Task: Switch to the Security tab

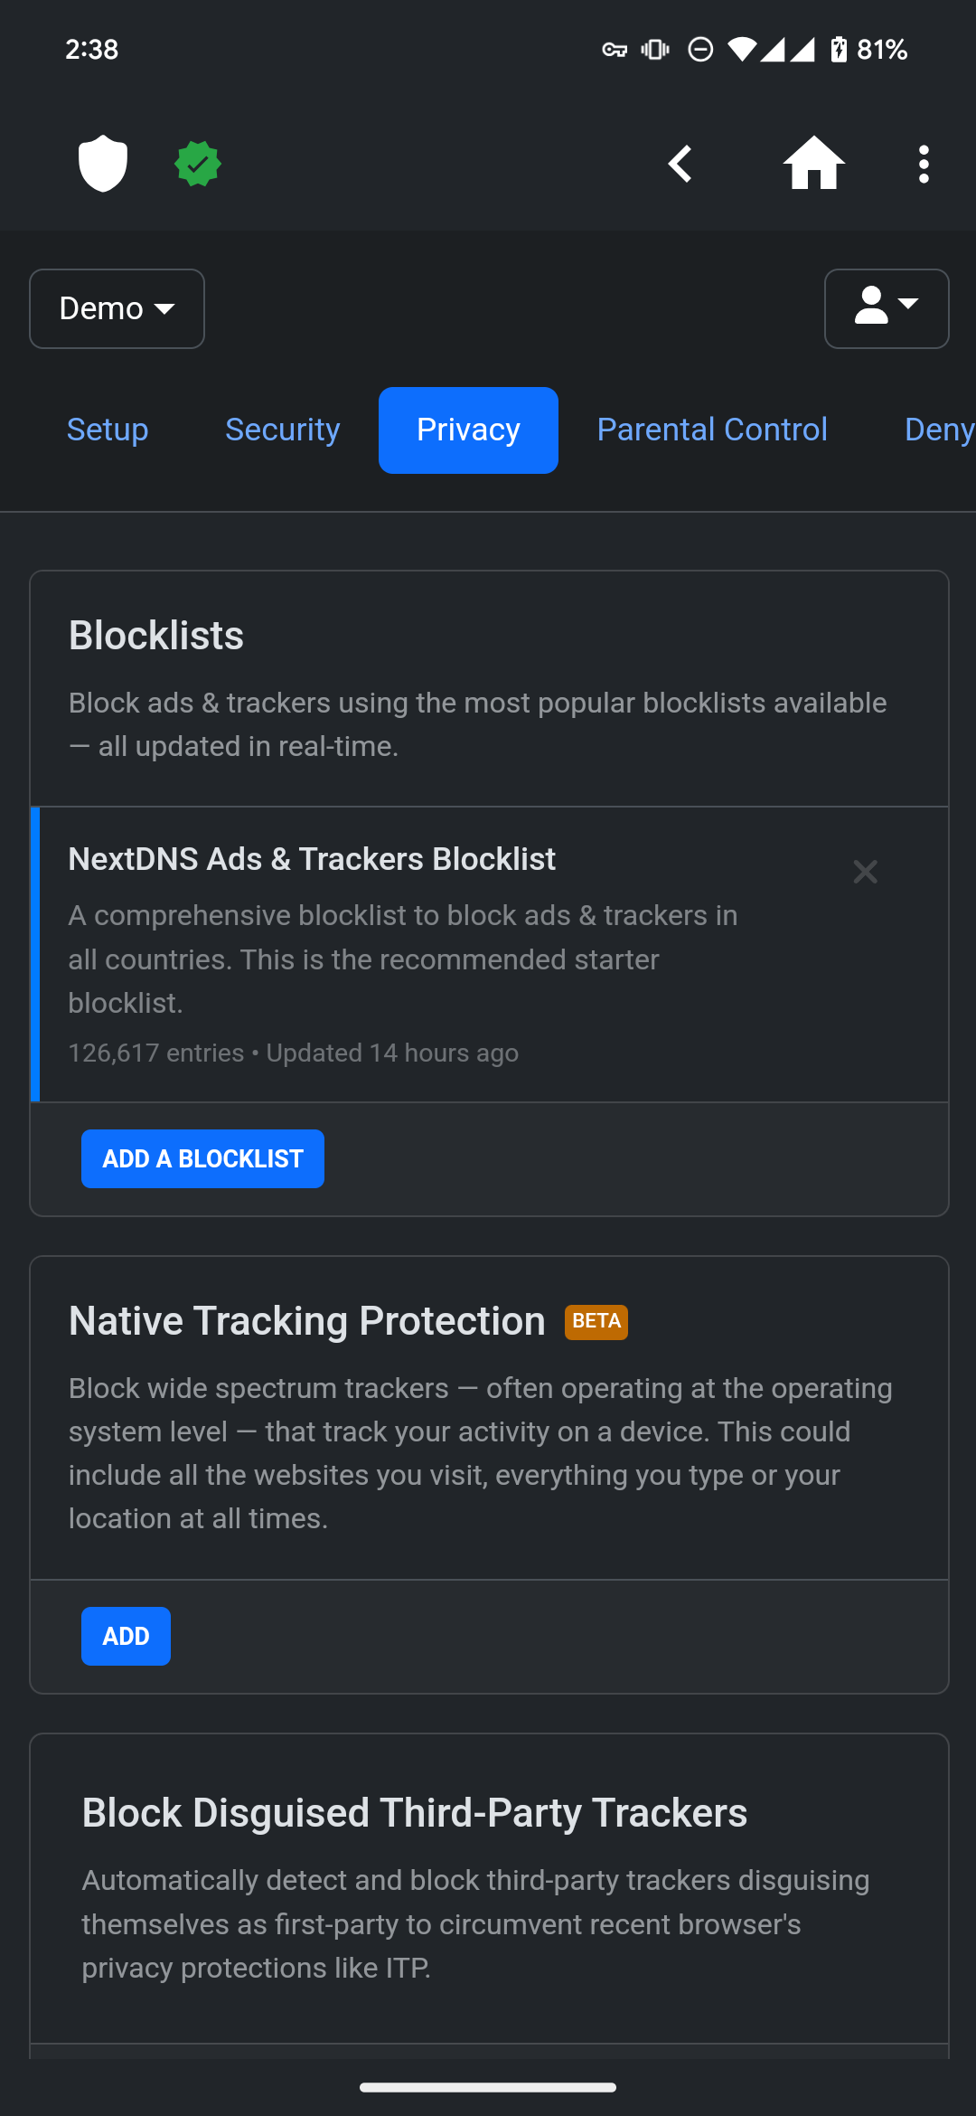Action: tap(282, 430)
